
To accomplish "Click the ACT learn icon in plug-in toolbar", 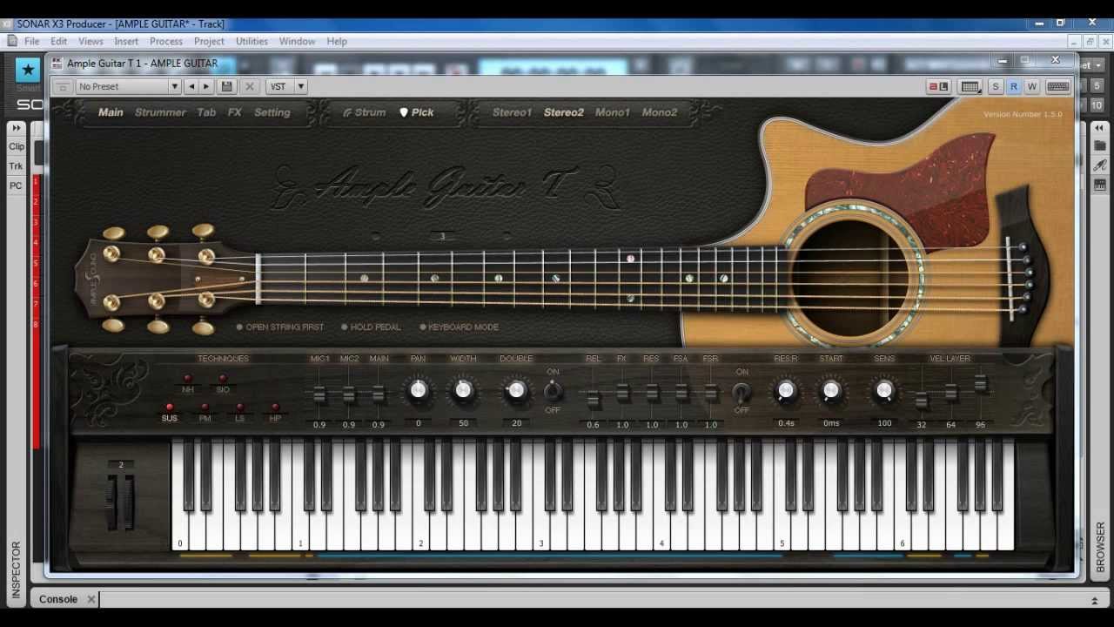I will [x=938, y=86].
